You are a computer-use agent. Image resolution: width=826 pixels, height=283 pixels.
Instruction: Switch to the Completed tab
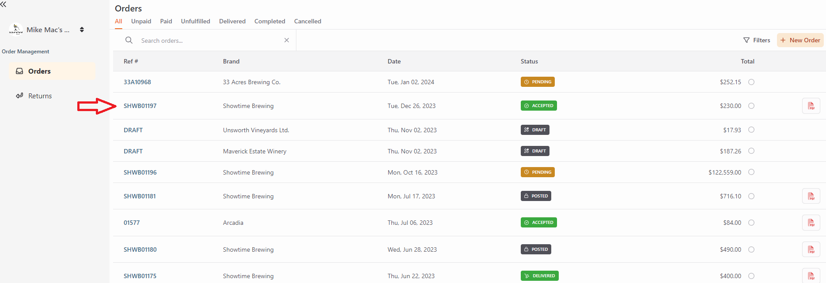click(x=270, y=21)
